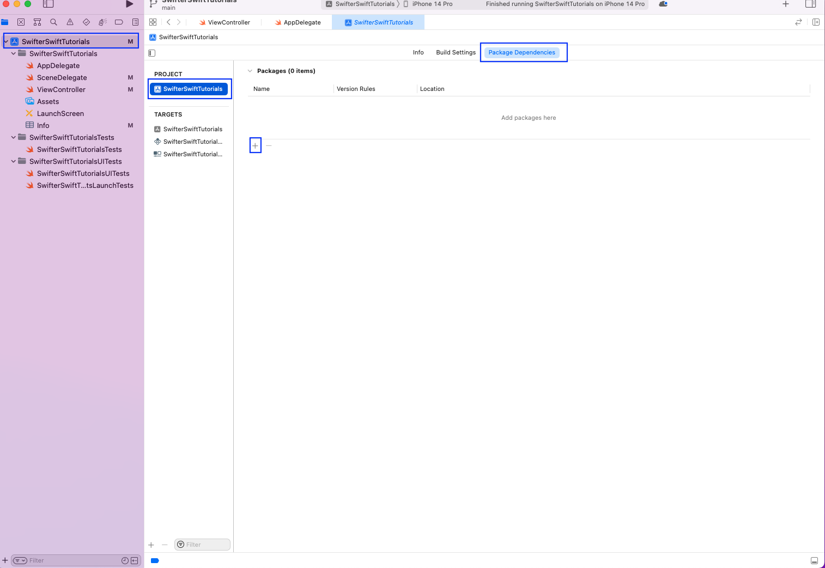Click the source control branch icon

tap(153, 4)
